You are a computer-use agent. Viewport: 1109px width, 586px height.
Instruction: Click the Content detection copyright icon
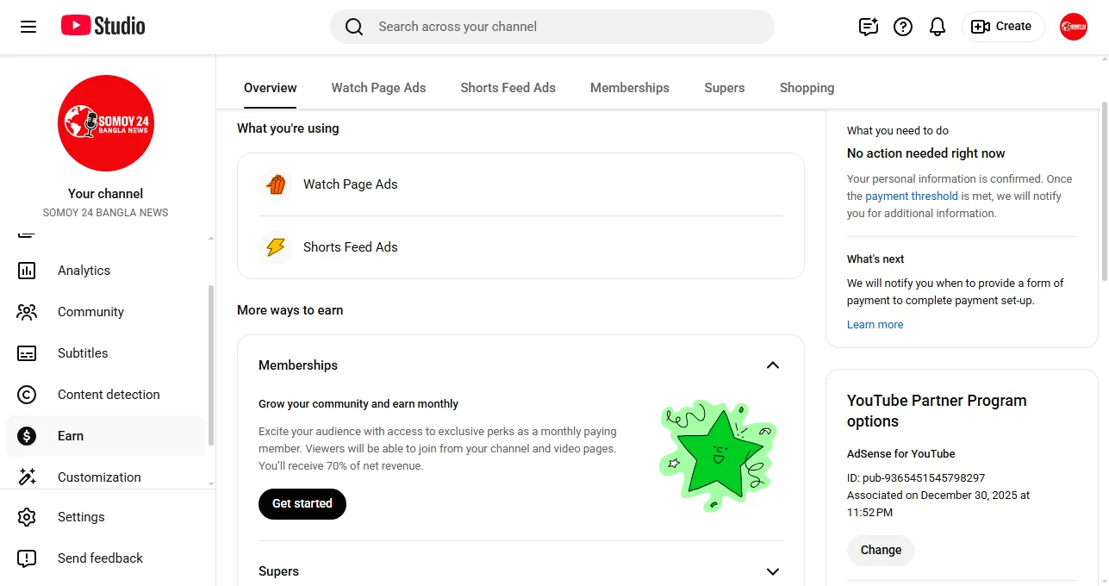point(27,395)
